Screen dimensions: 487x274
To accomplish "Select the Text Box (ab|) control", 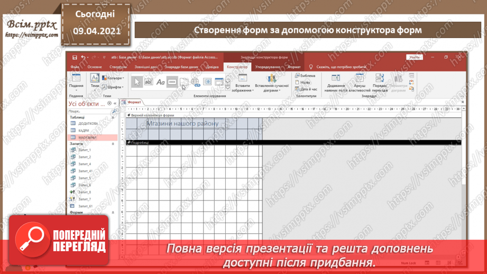I will point(149,82).
